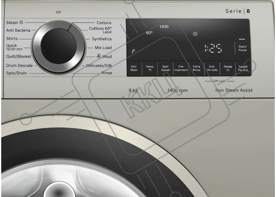Screen dimensions: 276x197
Task: Click the 1400 rpm label
Action: (x=177, y=90)
